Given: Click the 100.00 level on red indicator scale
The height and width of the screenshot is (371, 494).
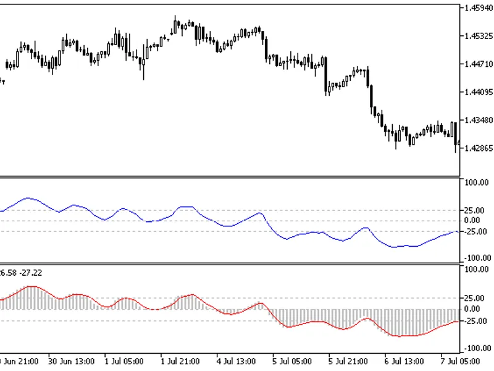Looking at the screenshot, I should pyautogui.click(x=477, y=269).
